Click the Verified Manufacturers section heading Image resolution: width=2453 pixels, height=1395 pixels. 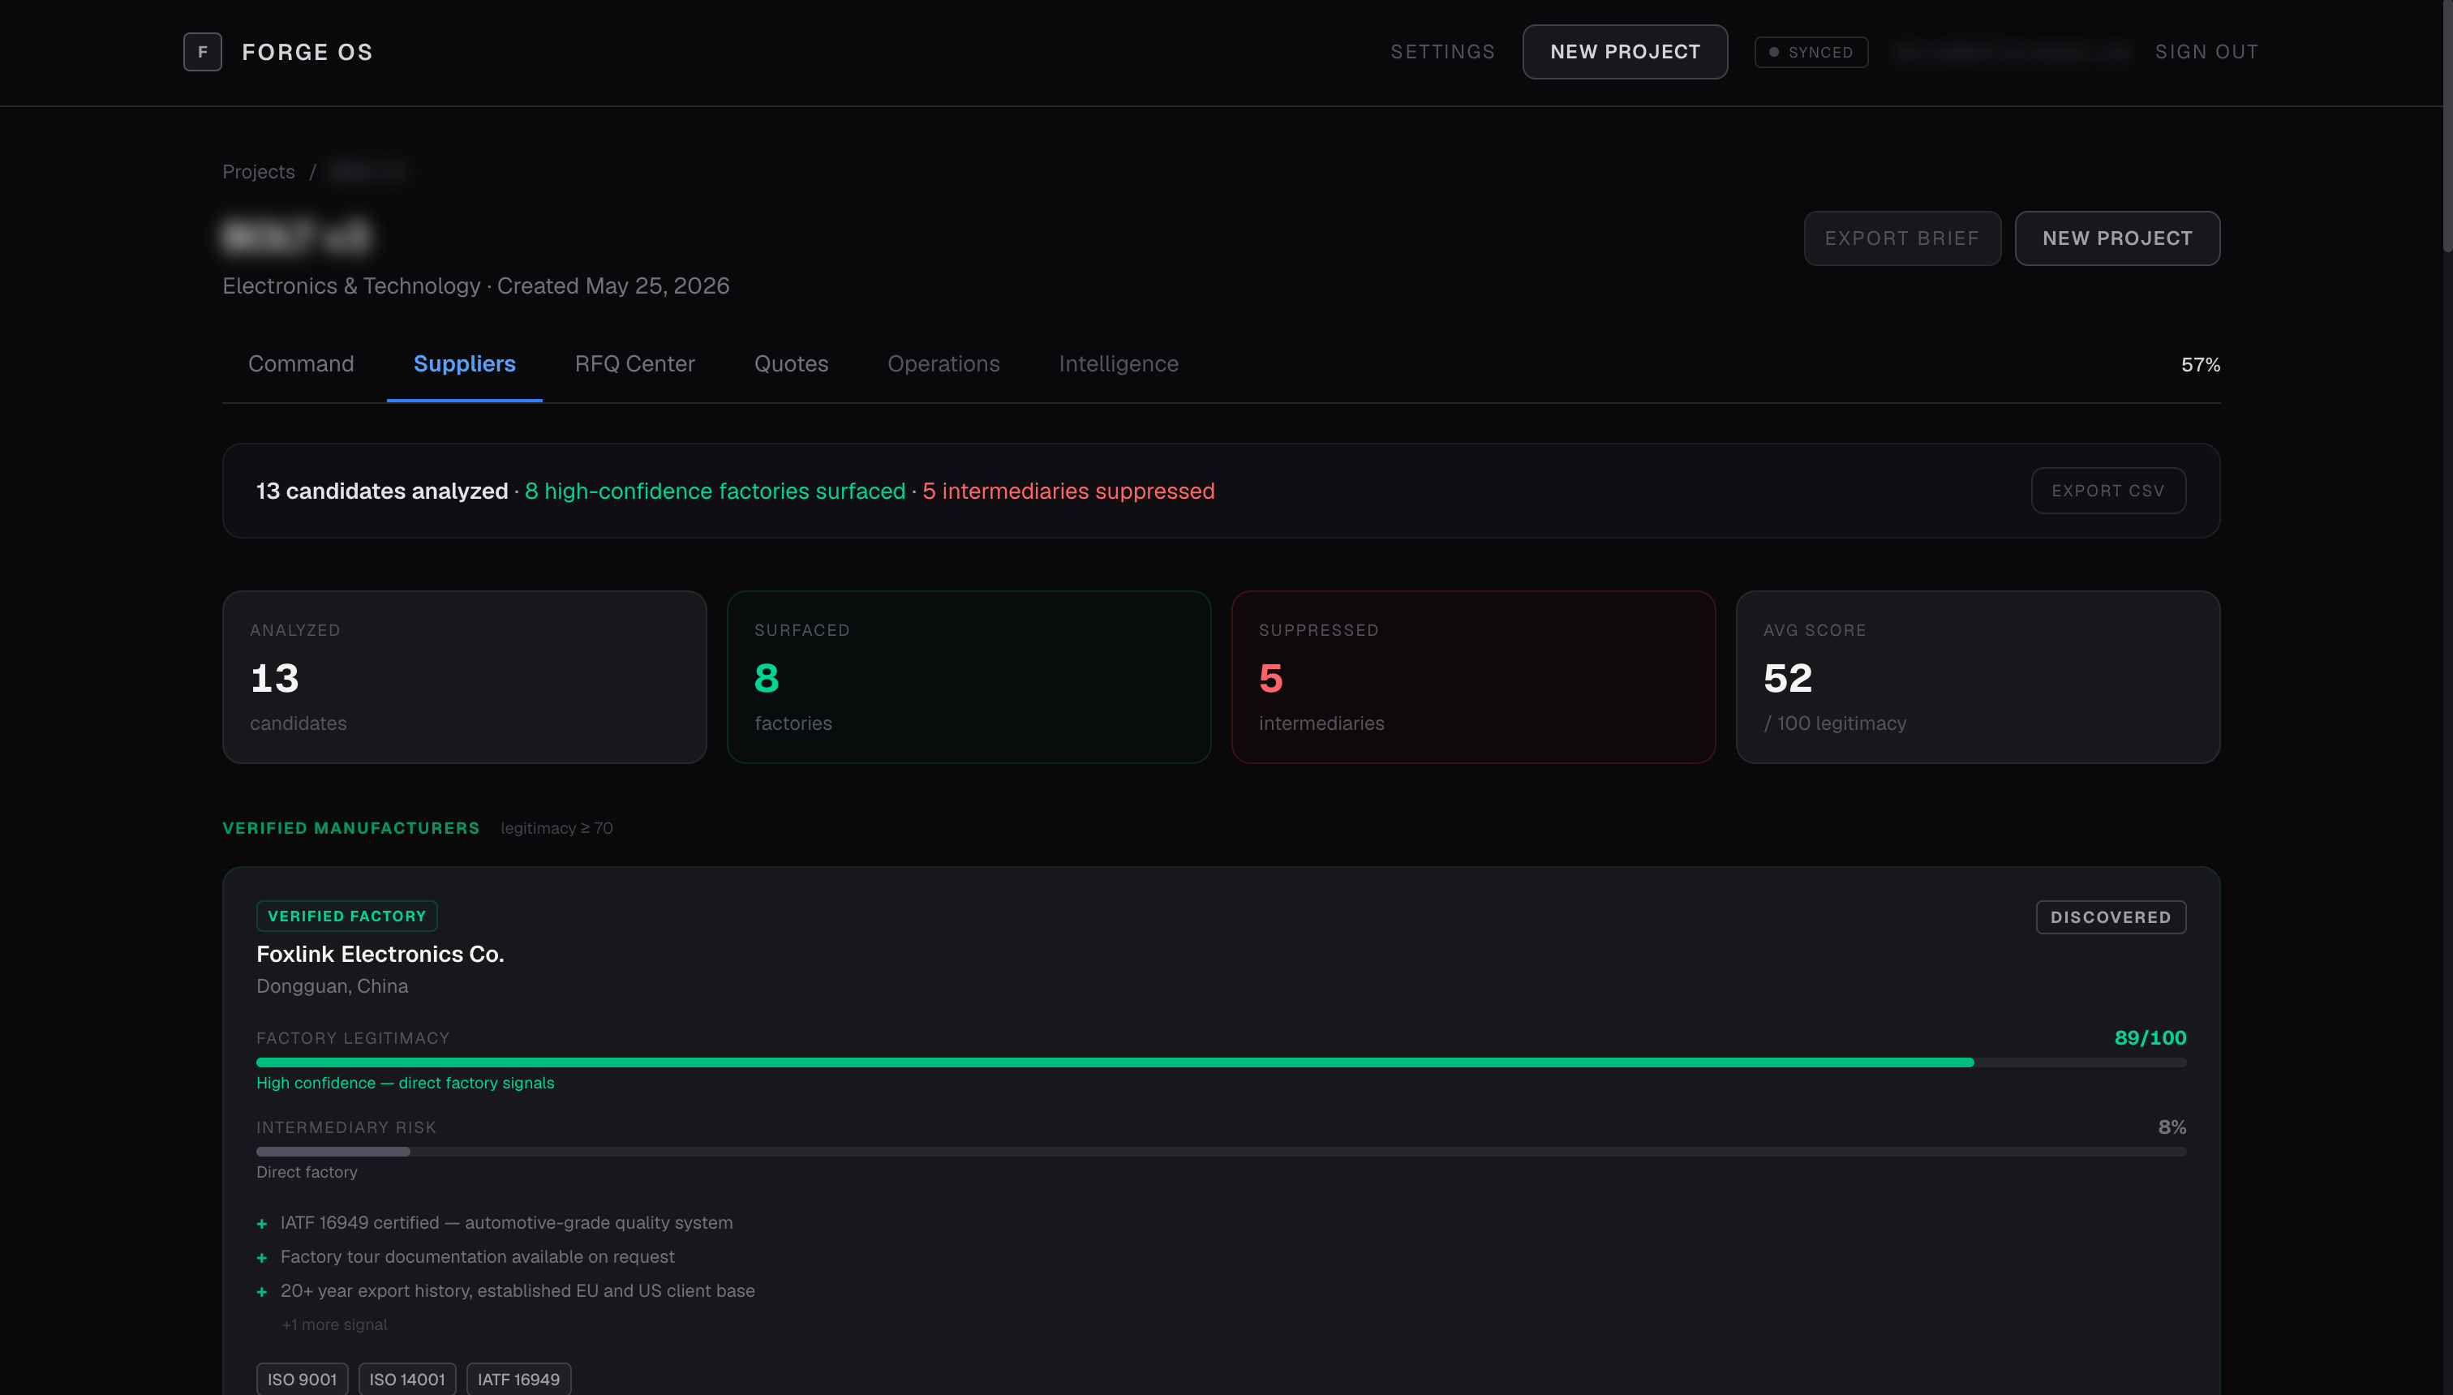(x=350, y=828)
